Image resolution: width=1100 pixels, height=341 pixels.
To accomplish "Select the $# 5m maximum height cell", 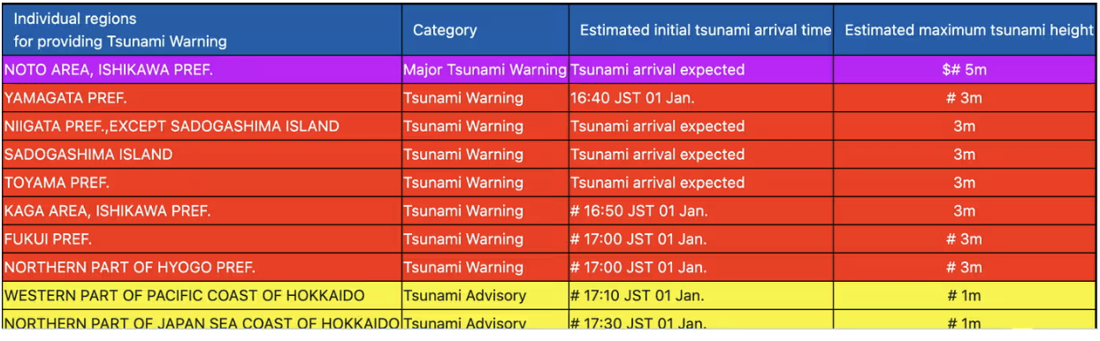I will click(965, 70).
